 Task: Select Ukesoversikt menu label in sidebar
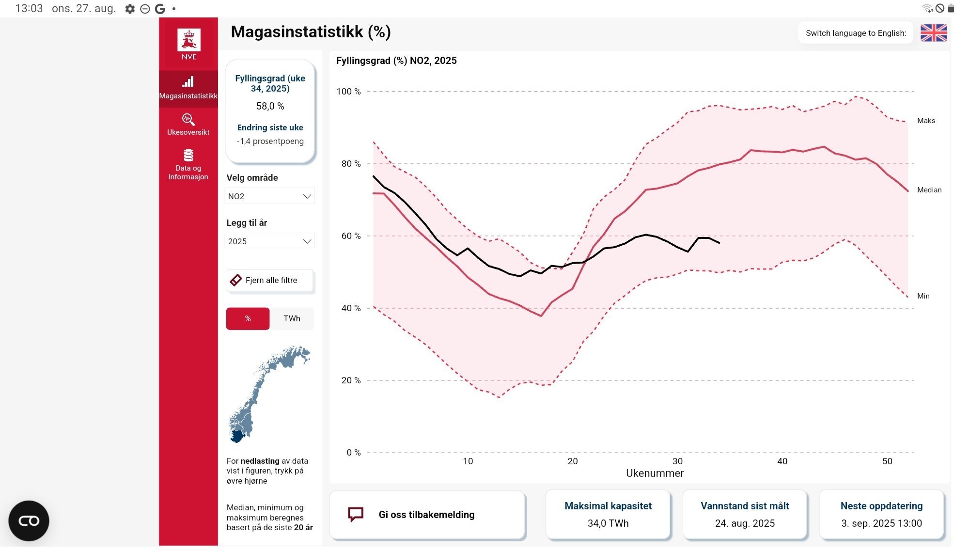click(x=188, y=132)
